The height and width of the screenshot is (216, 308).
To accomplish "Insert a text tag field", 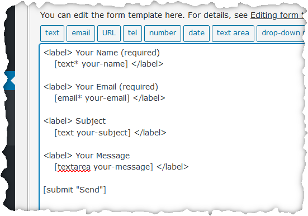I will [x=52, y=33].
